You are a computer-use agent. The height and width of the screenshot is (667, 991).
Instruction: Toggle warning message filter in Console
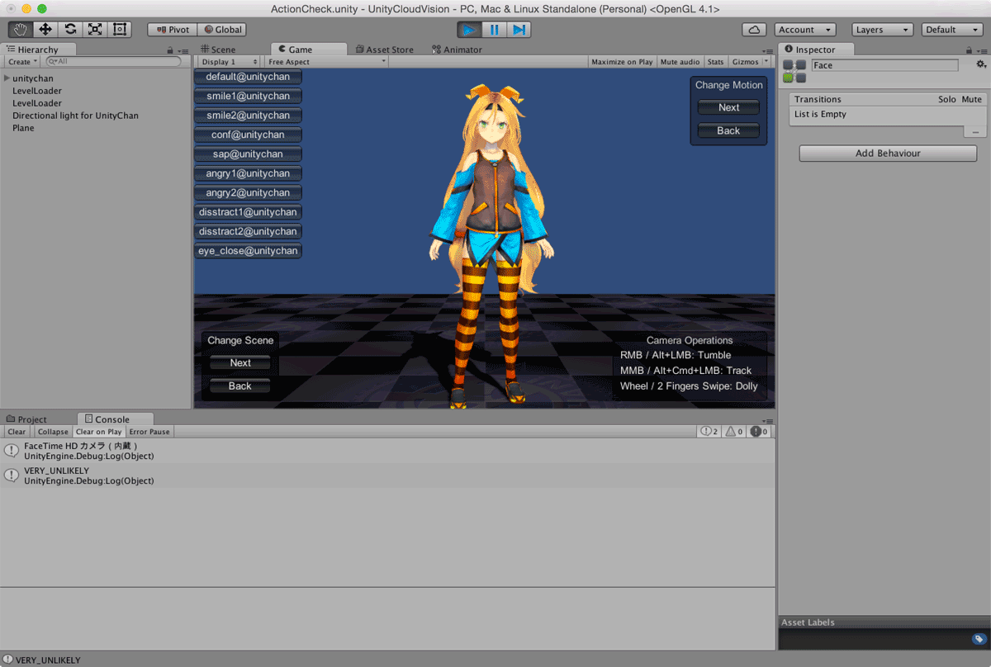tap(735, 432)
